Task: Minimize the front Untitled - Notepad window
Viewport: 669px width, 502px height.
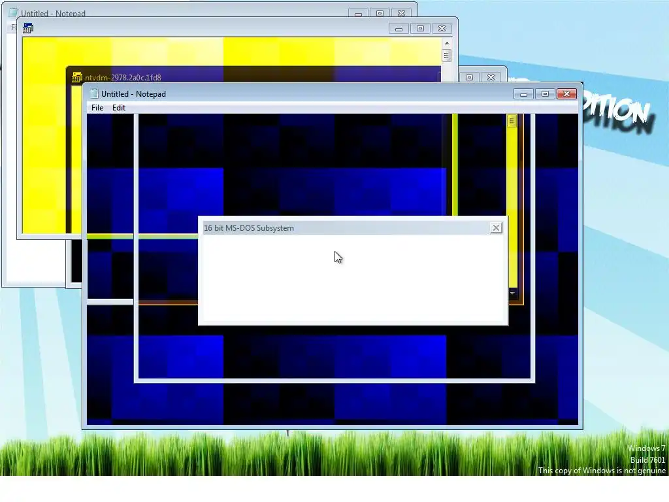Action: [x=523, y=94]
